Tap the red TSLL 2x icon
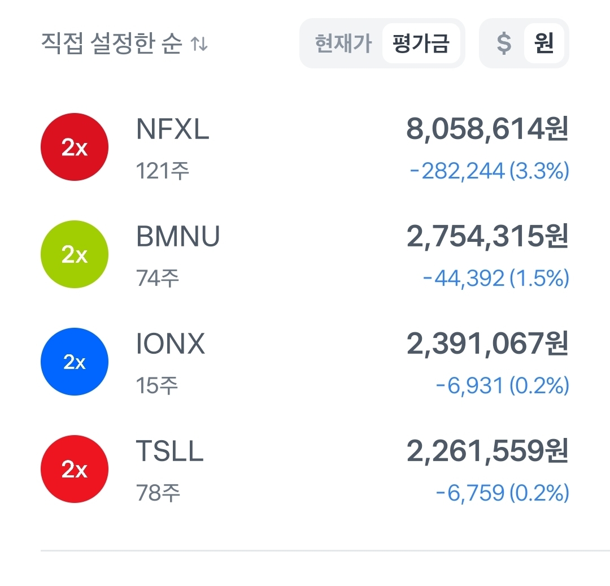The width and height of the screenshot is (610, 586). (74, 469)
